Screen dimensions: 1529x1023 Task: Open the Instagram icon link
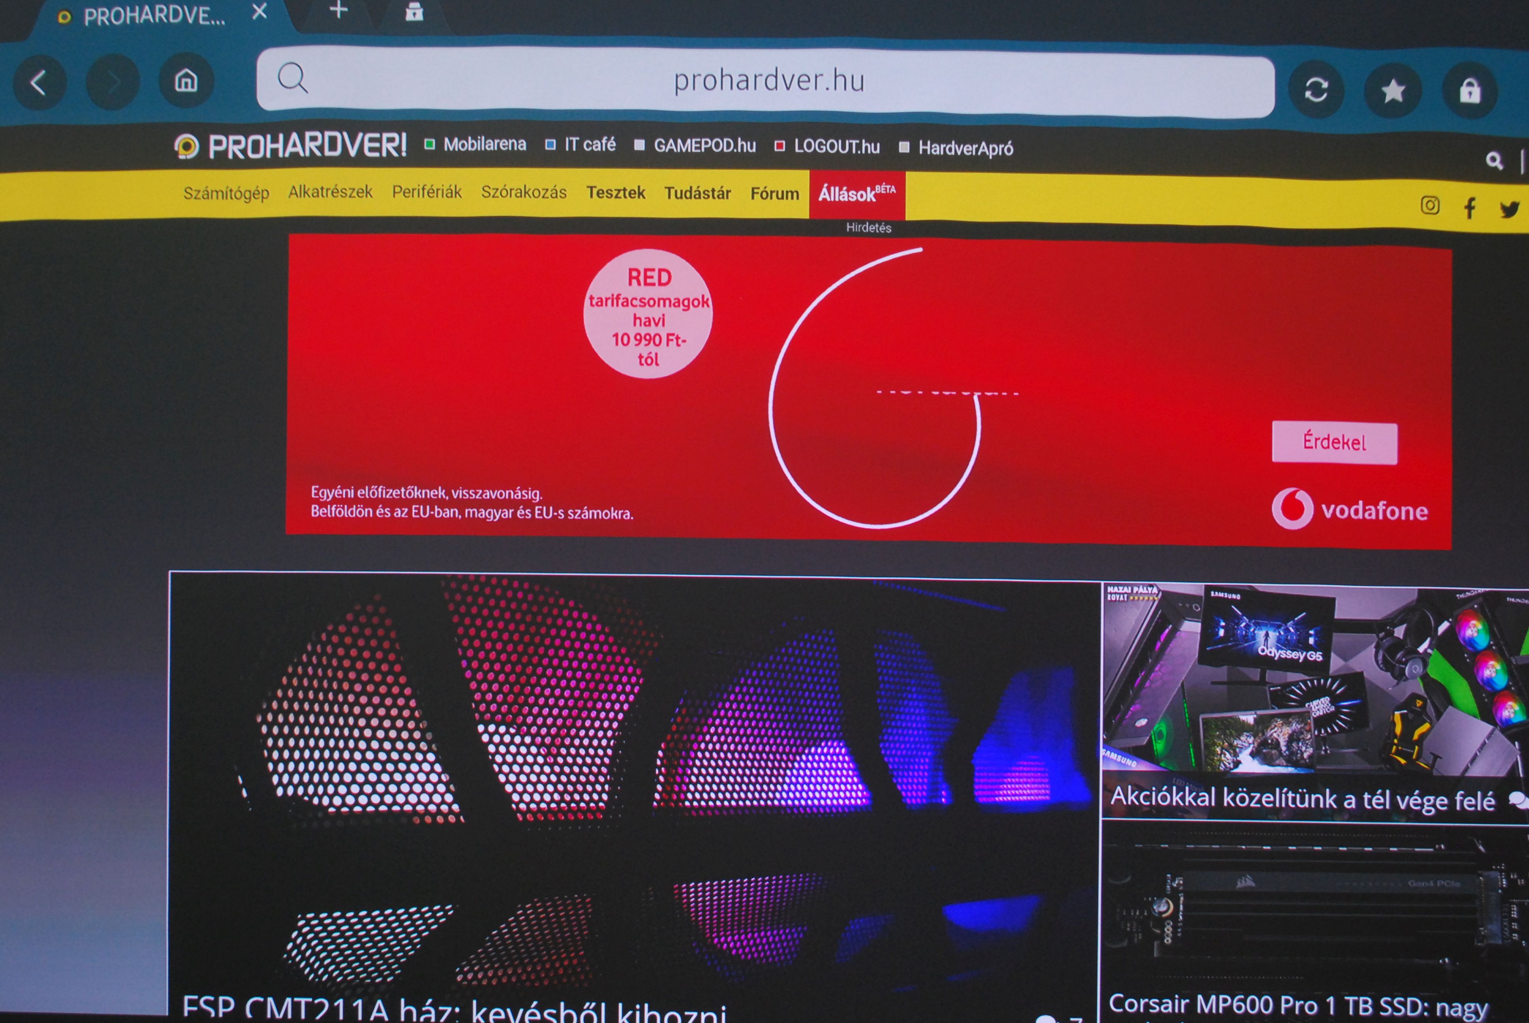1430,206
